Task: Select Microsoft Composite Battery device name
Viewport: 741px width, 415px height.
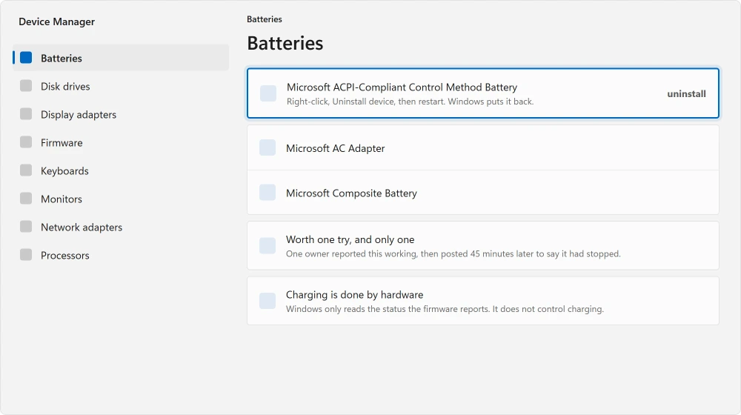Action: pos(351,193)
